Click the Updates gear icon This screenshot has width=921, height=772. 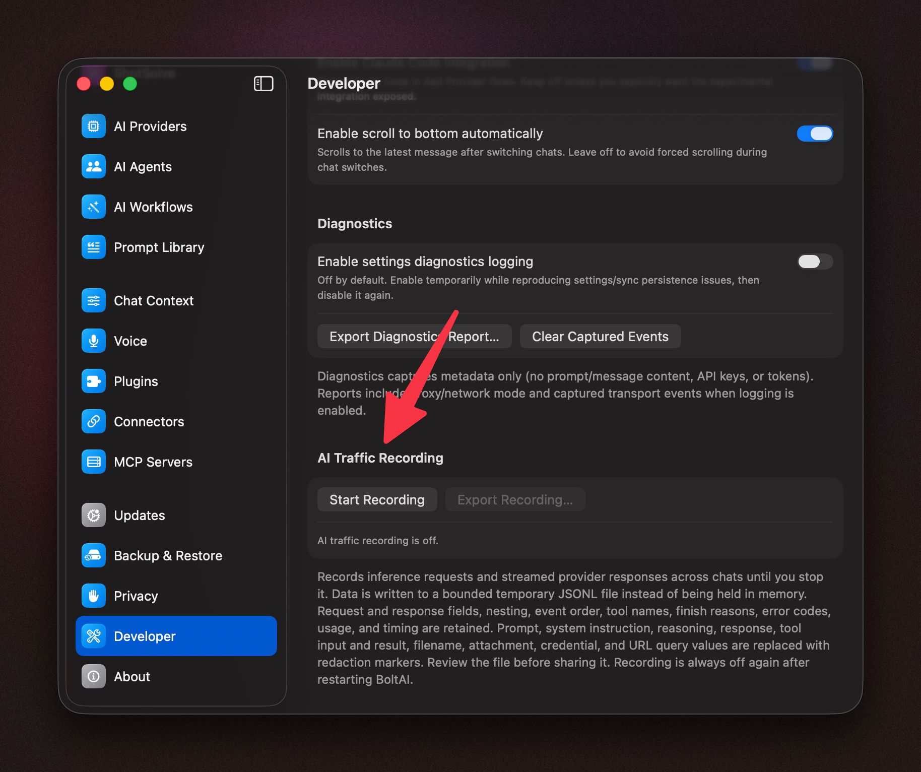[x=94, y=515]
